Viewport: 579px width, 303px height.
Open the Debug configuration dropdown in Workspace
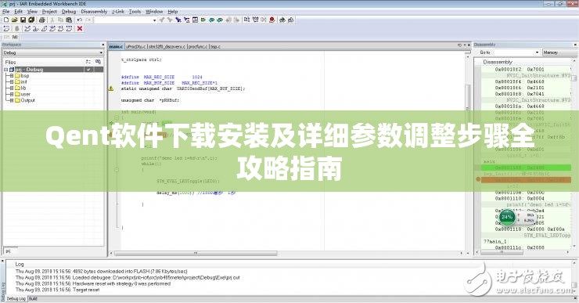[53, 52]
